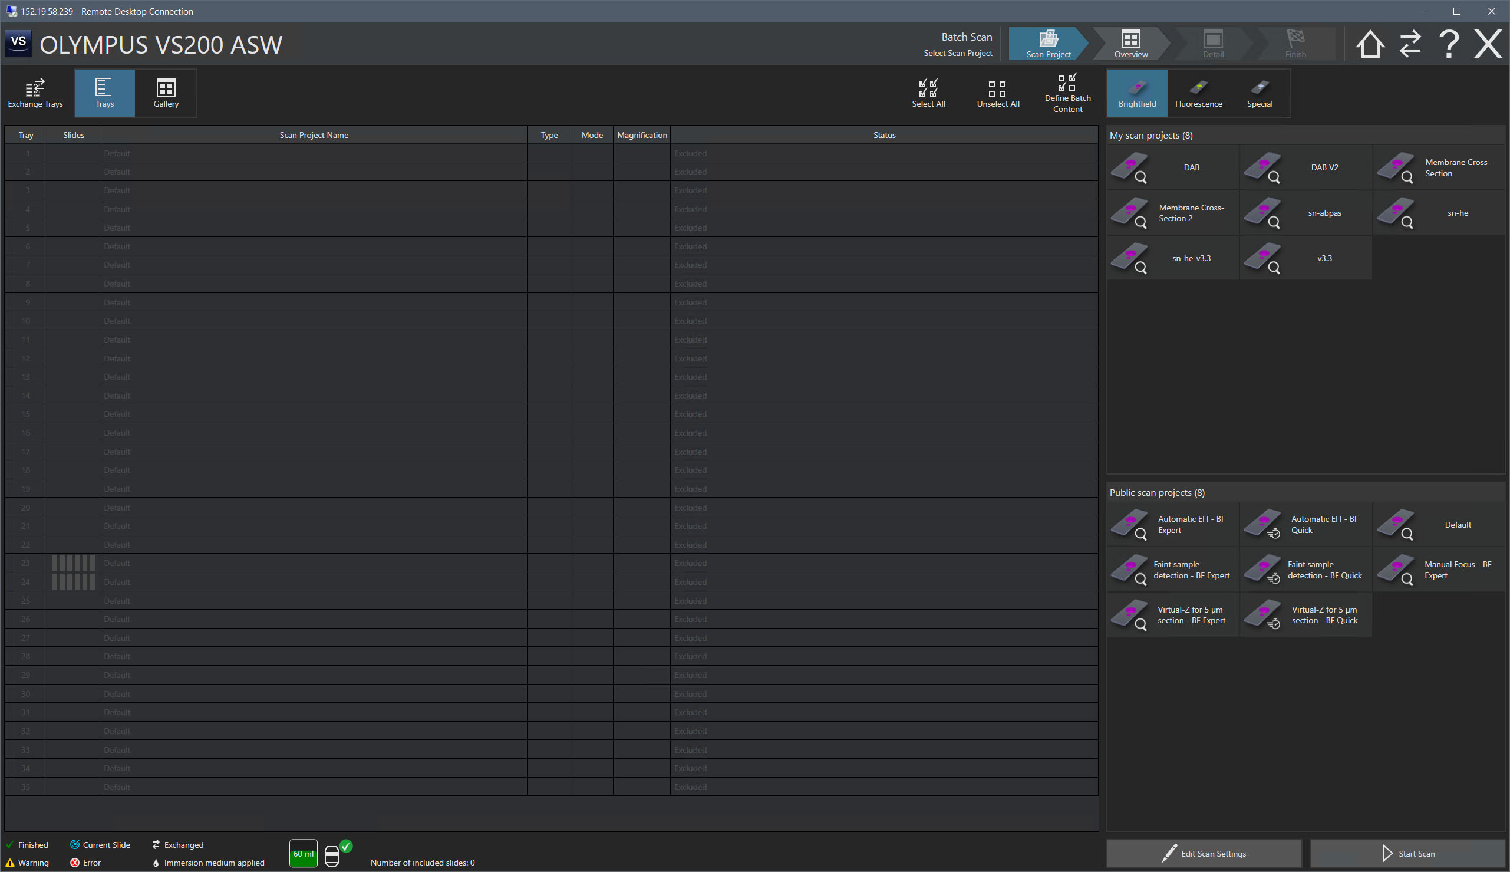Viewport: 1510px width, 872px height.
Task: Select tray 24 slides thumbnail
Action: pyautogui.click(x=73, y=581)
